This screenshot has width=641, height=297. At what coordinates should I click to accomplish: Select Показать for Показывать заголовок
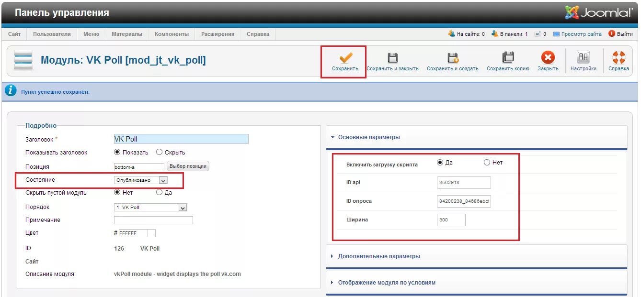click(117, 152)
